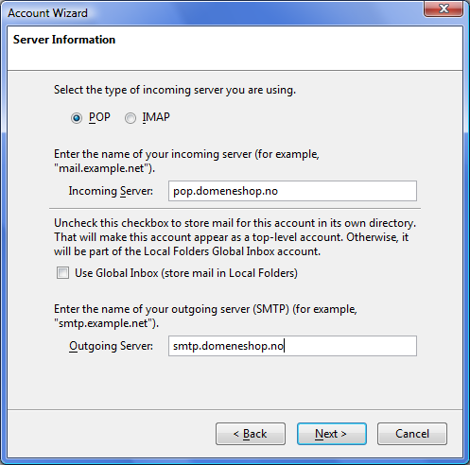This screenshot has width=470, height=465.
Task: Click the Server Information heading
Action: click(x=64, y=40)
